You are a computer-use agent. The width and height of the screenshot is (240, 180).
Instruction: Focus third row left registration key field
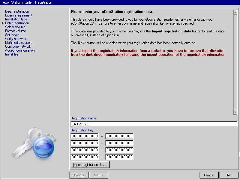(85, 150)
